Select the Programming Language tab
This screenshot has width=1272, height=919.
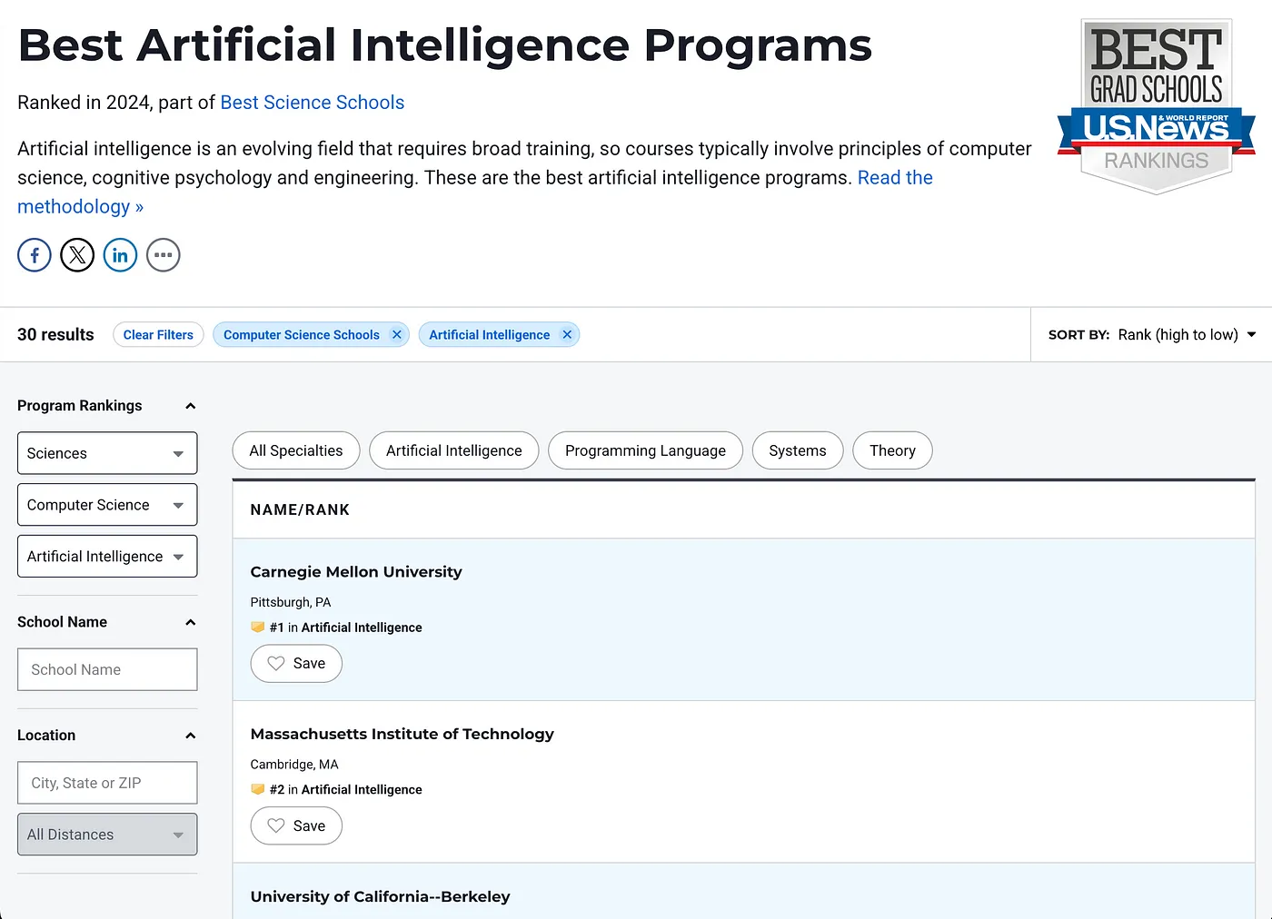tap(646, 450)
